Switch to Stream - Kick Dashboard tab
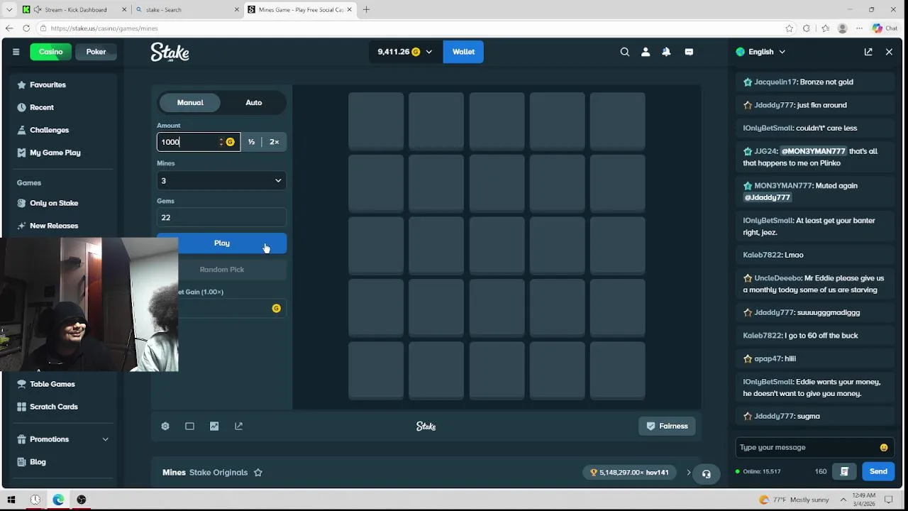The width and height of the screenshot is (908, 511). coord(74,10)
